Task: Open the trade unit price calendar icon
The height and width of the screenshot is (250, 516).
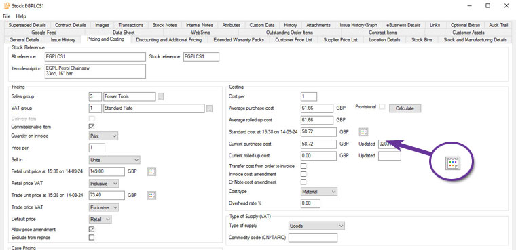Action: 151,196
